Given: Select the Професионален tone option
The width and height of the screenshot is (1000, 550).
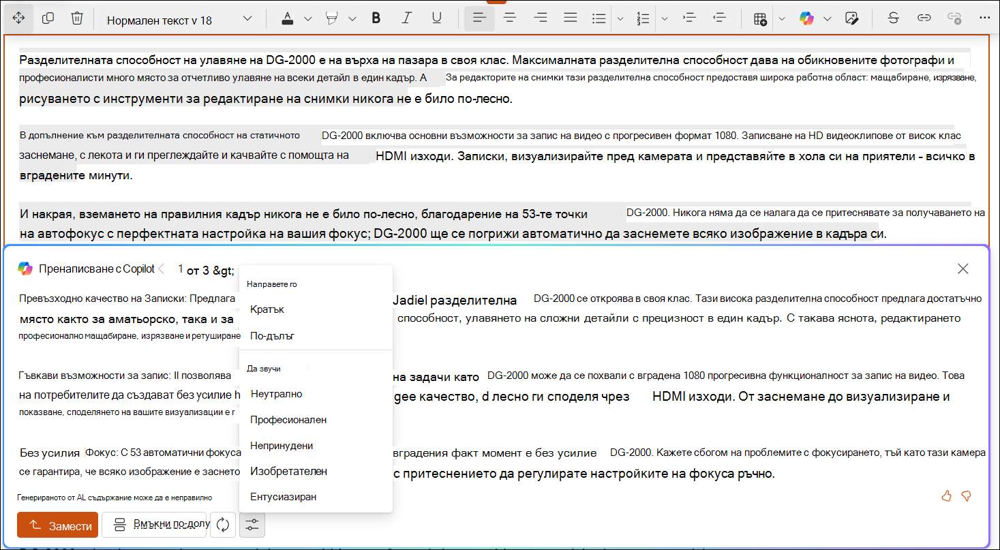Looking at the screenshot, I should click(x=316, y=420).
